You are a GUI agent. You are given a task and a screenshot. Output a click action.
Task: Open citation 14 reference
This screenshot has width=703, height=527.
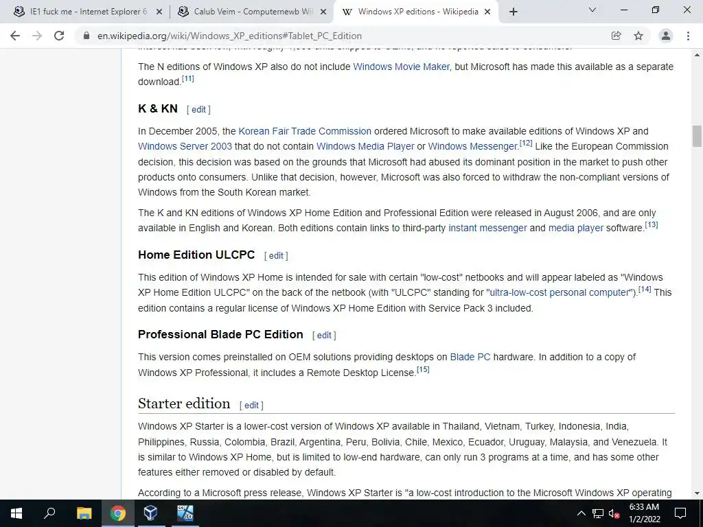pyautogui.click(x=645, y=290)
